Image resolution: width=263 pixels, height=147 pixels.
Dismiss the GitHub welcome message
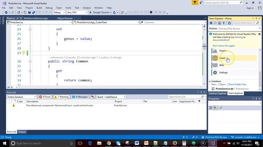[259, 34]
